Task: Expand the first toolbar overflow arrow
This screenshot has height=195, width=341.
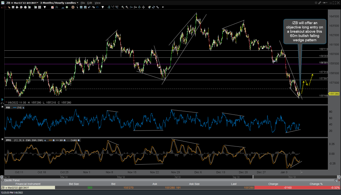Action: coord(45,7)
